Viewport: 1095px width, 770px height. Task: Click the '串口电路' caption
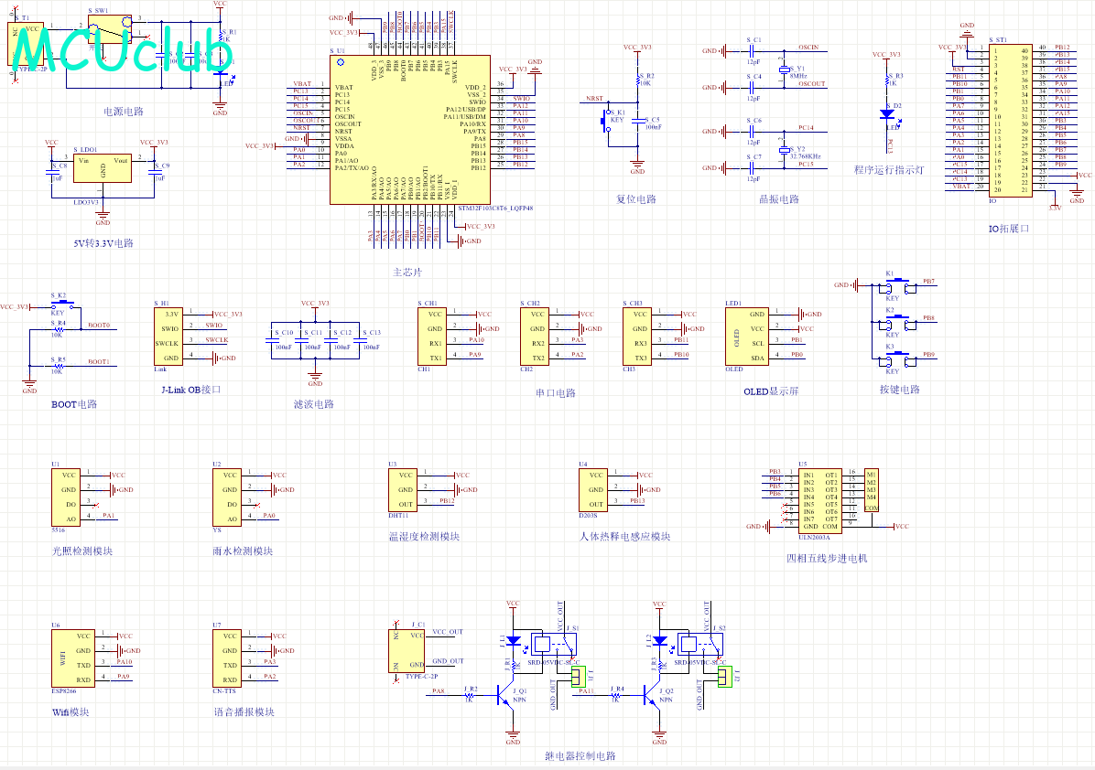[x=556, y=392]
